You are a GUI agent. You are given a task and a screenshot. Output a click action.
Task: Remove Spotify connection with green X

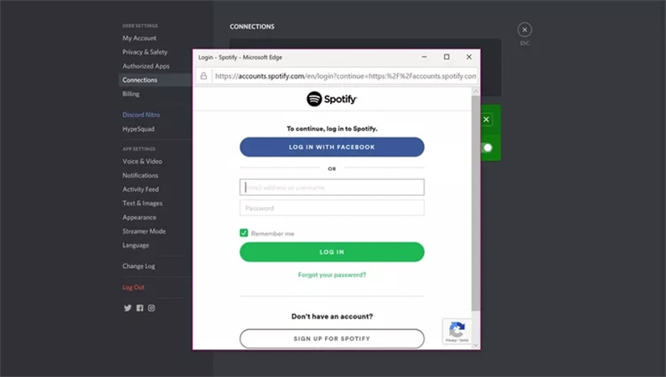click(487, 120)
